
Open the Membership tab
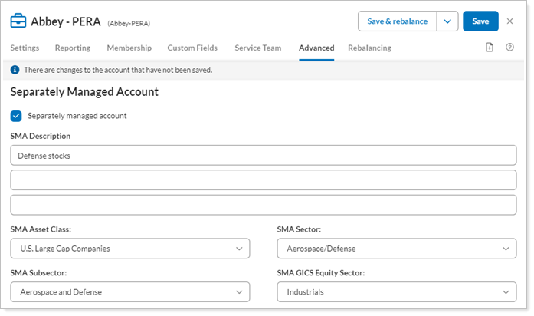(129, 48)
